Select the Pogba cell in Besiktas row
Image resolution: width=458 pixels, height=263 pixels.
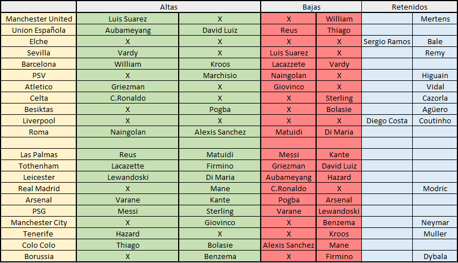pos(219,109)
